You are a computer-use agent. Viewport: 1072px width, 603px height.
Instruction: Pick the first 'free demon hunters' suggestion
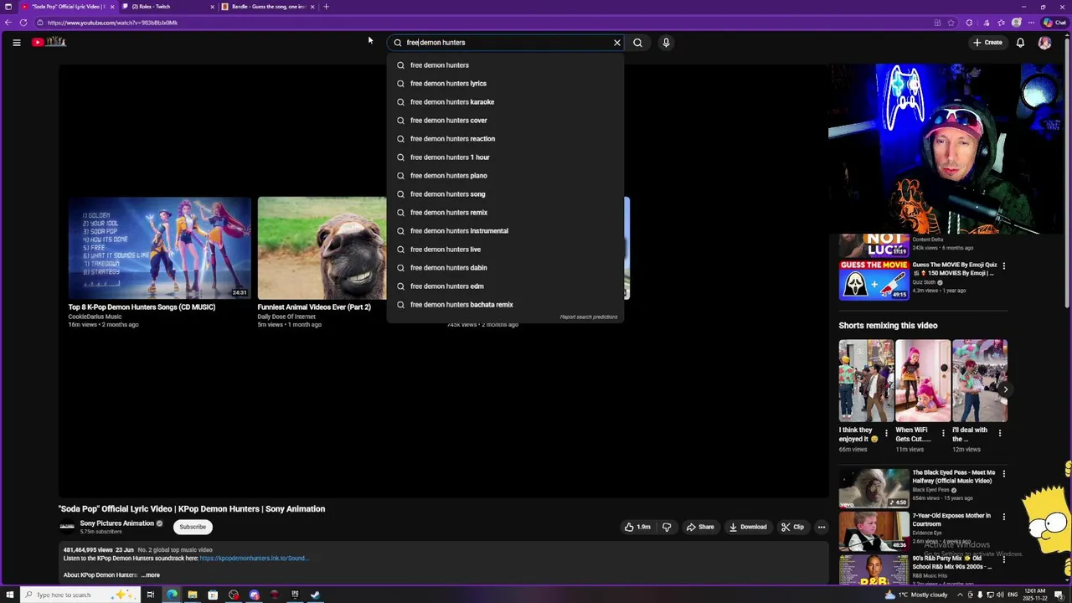coord(506,65)
